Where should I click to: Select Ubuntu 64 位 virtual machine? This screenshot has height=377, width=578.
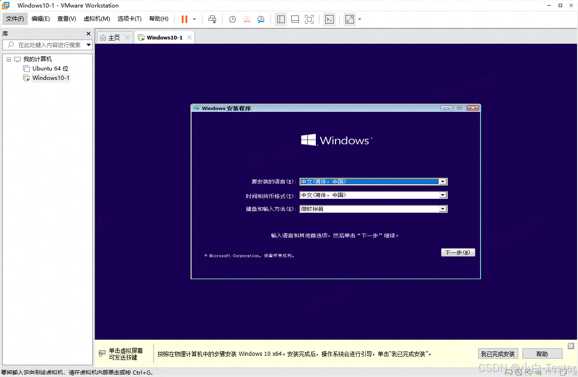coord(50,69)
